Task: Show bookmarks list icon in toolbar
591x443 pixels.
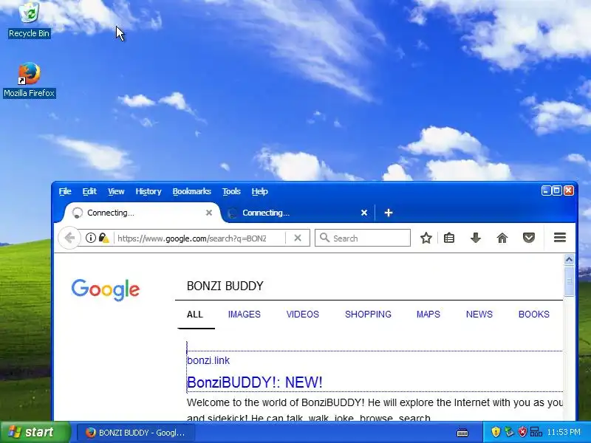Action: pos(449,238)
